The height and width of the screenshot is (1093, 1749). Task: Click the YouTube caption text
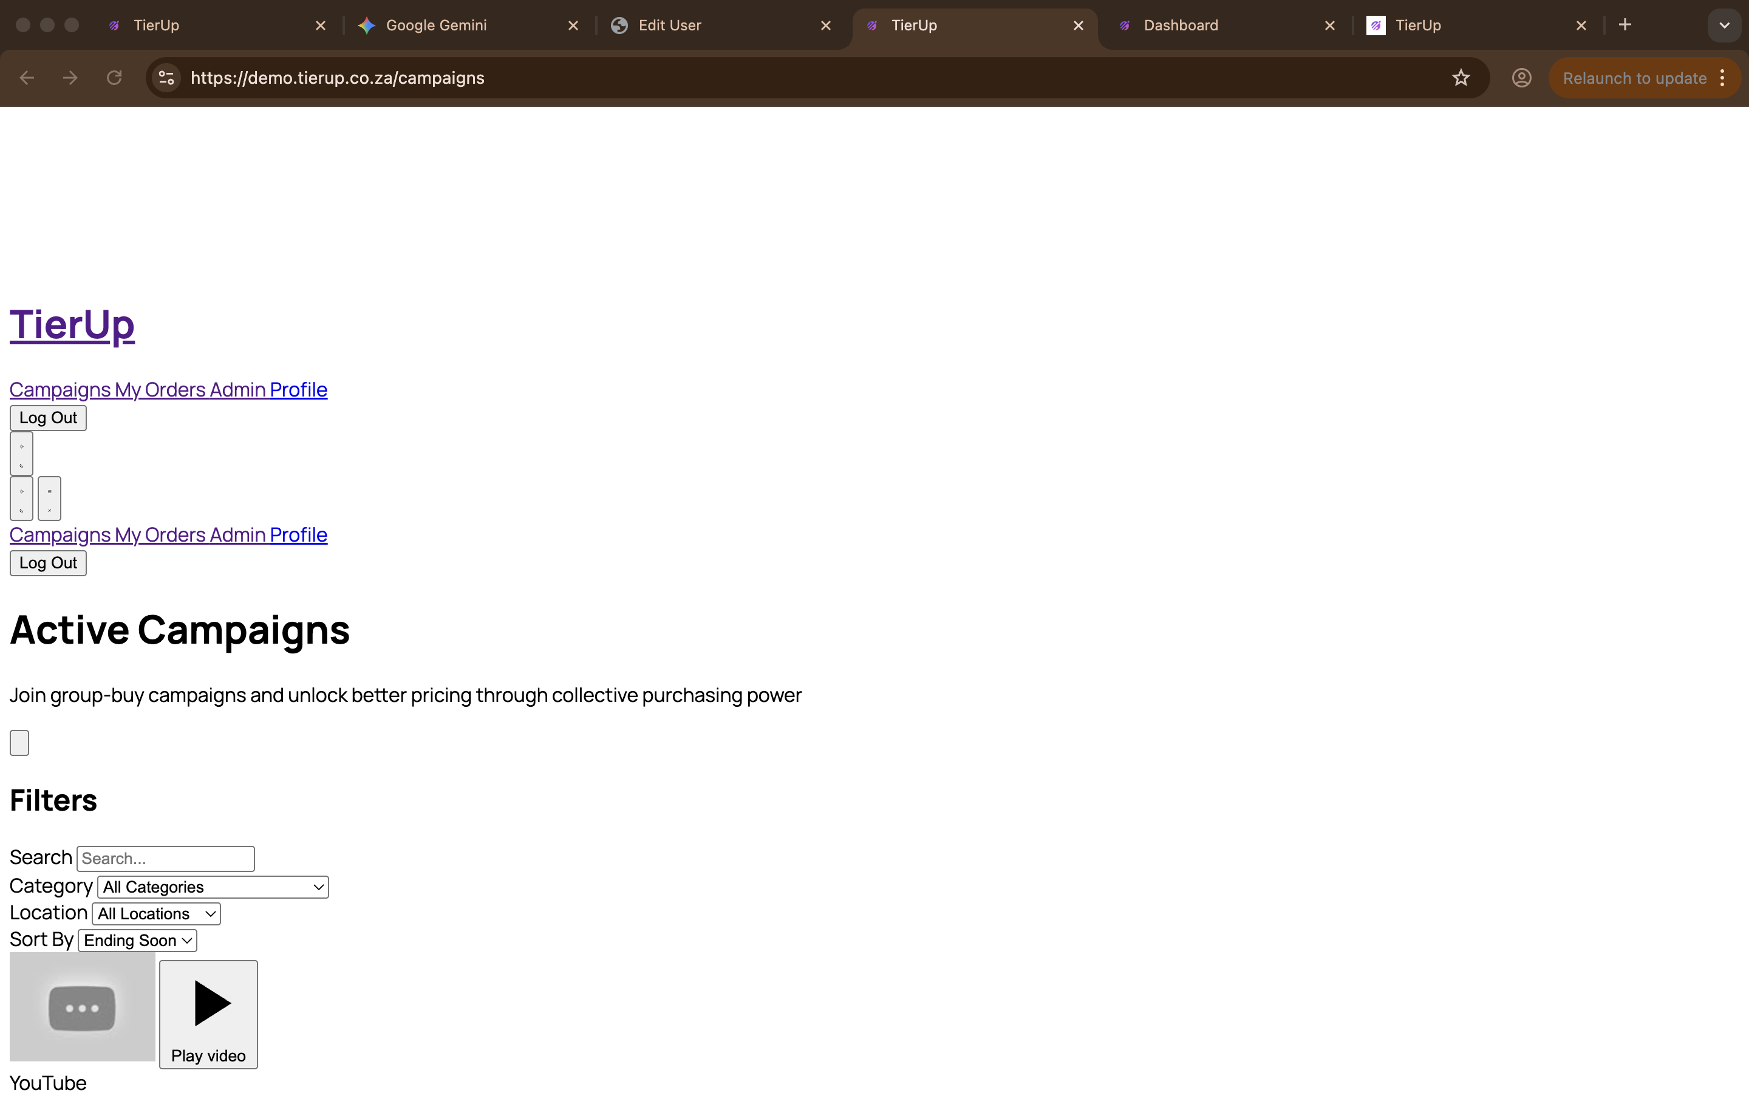tap(48, 1082)
